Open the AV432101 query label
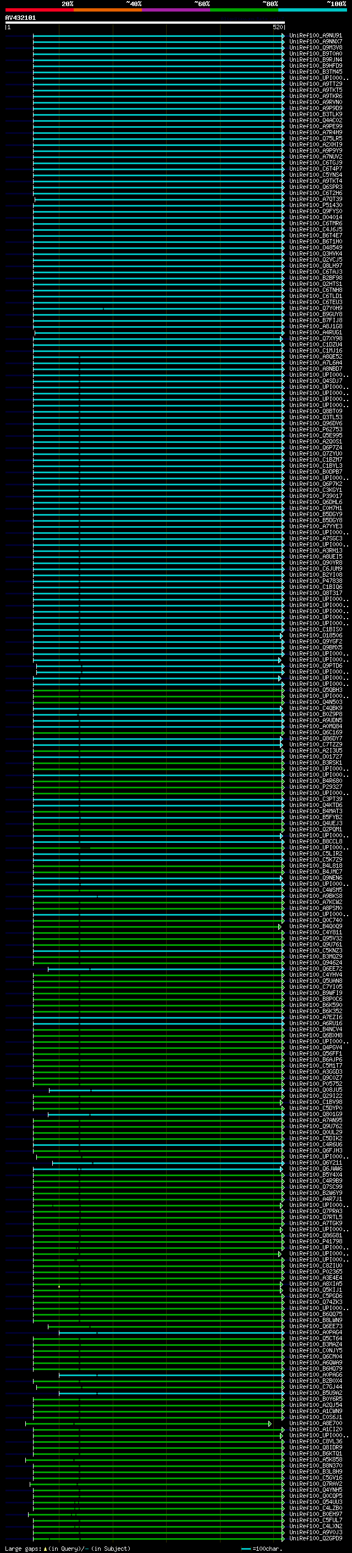The image size is (352, 1553). tap(20, 18)
